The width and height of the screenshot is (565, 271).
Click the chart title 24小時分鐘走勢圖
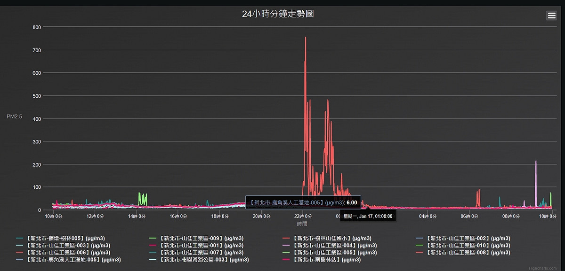pyautogui.click(x=278, y=14)
